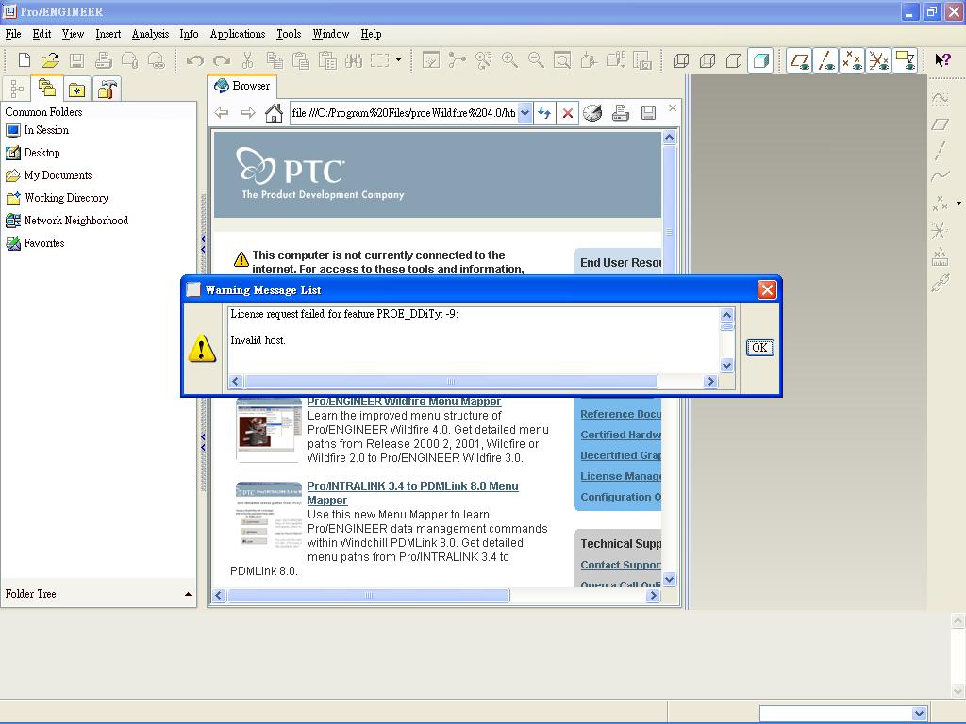
Task: Click the Contact Support link
Action: 621,565
